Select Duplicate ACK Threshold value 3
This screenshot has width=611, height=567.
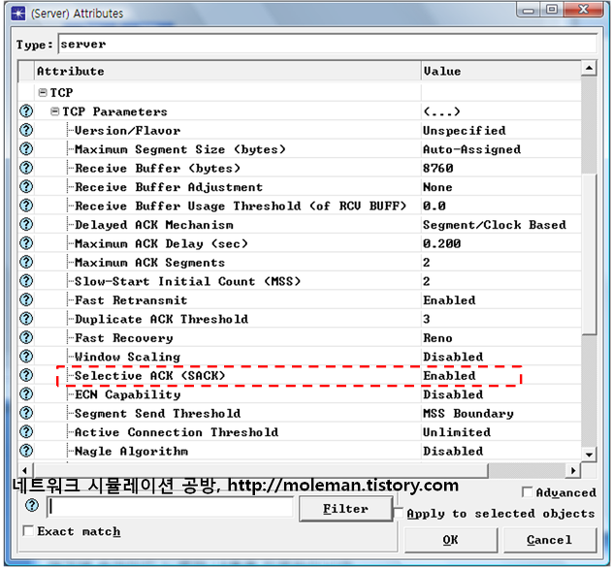pos(427,319)
